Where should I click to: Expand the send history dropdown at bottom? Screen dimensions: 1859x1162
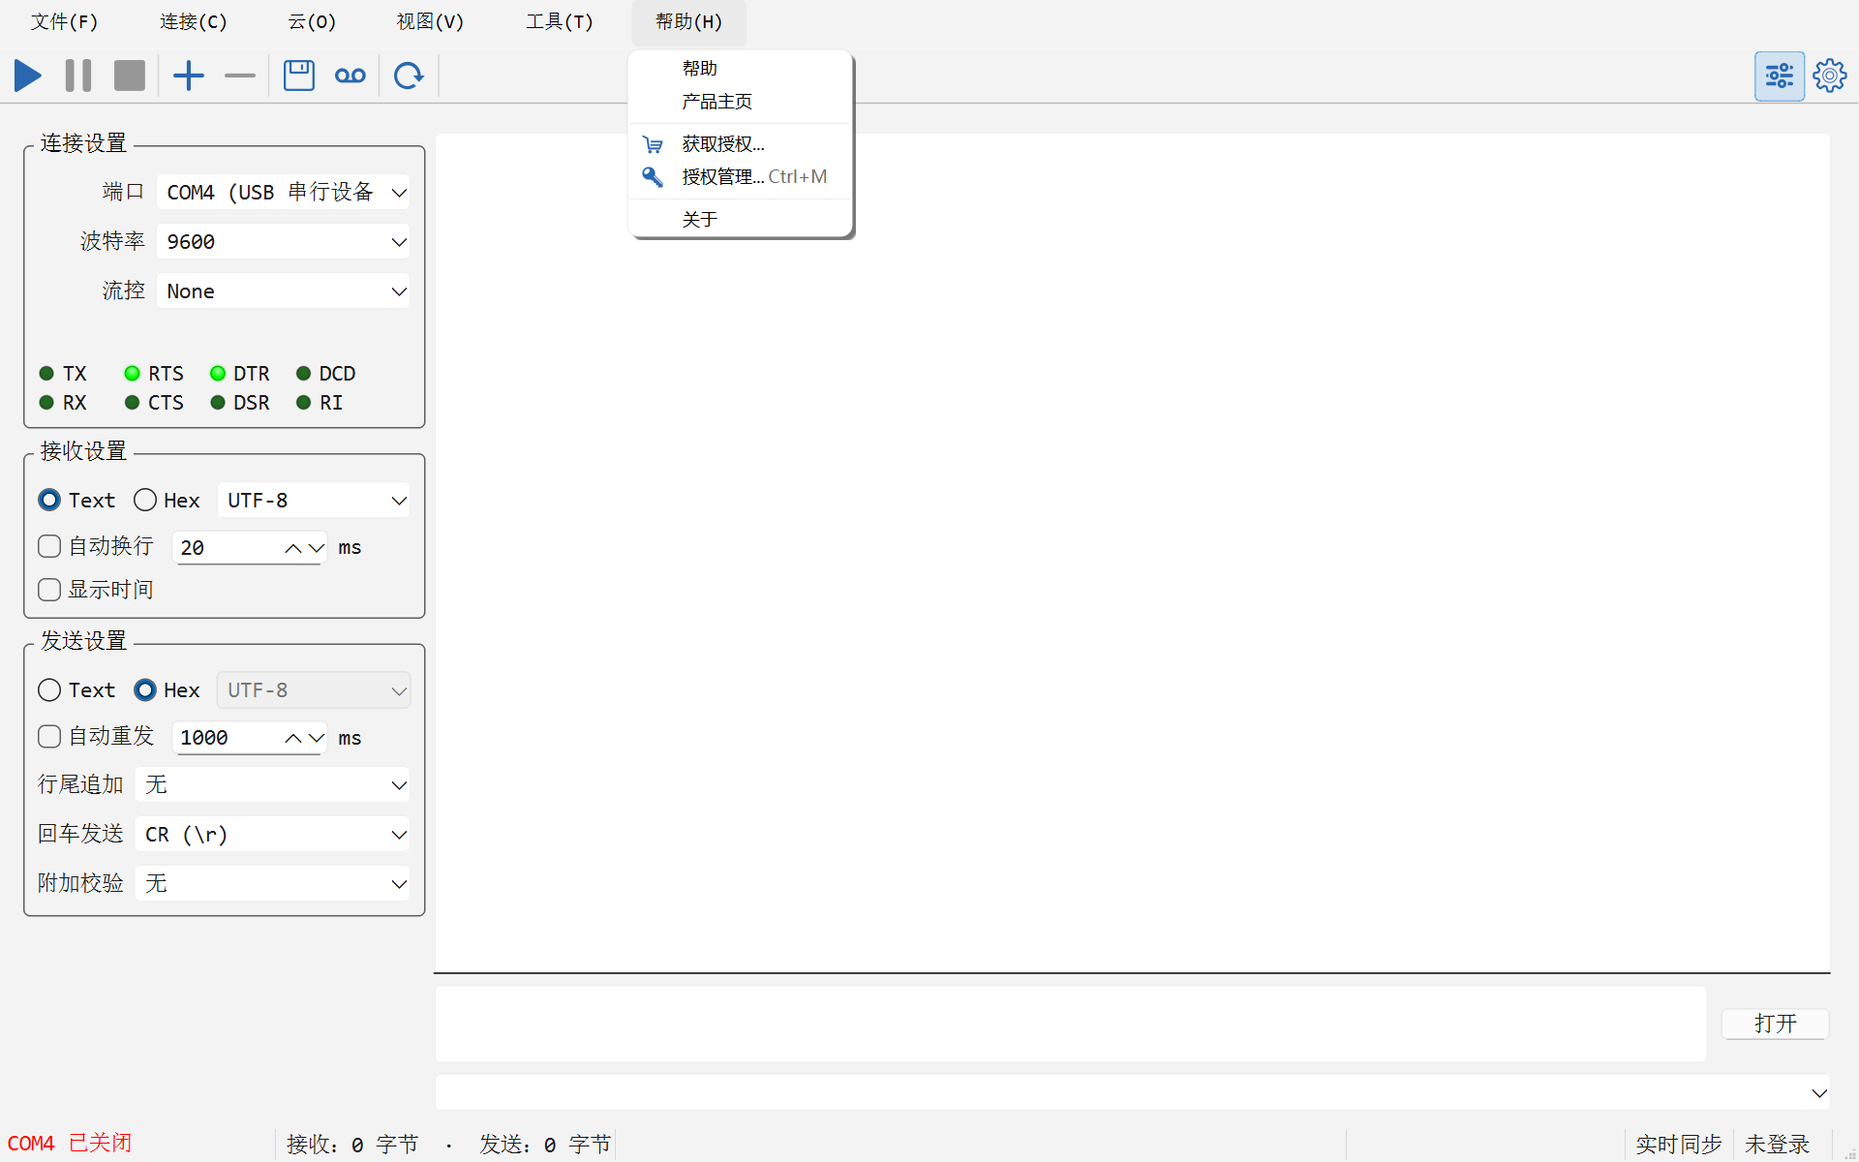[x=1819, y=1093]
